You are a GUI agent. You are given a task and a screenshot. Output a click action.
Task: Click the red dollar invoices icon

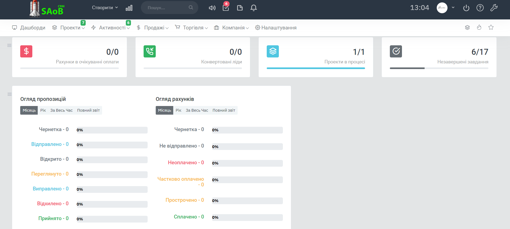(26, 51)
